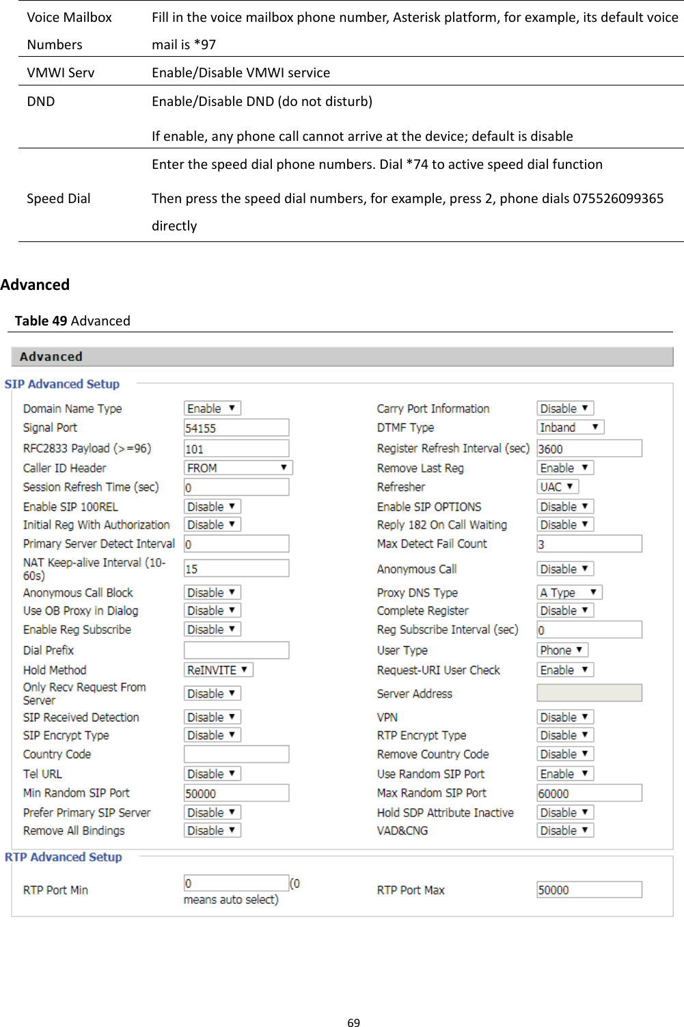The image size is (684, 1027).
Task: Click the Dial Prefix input field
Action: point(236,649)
